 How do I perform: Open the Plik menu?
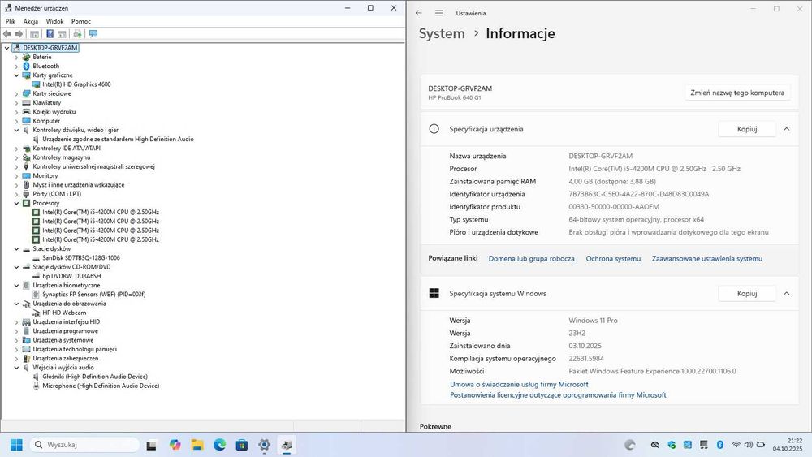(x=11, y=21)
